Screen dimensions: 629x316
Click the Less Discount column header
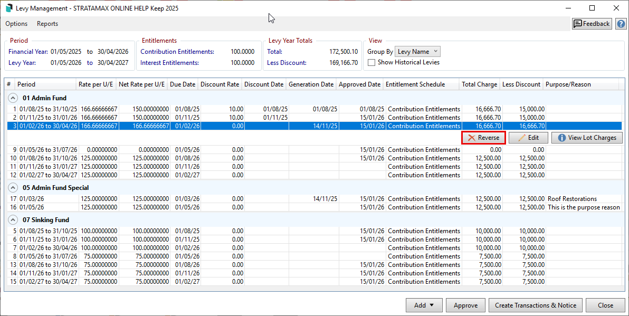(521, 84)
